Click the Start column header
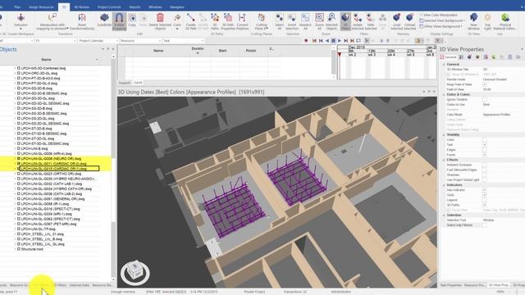This screenshot has width=525, height=295. pos(222,51)
